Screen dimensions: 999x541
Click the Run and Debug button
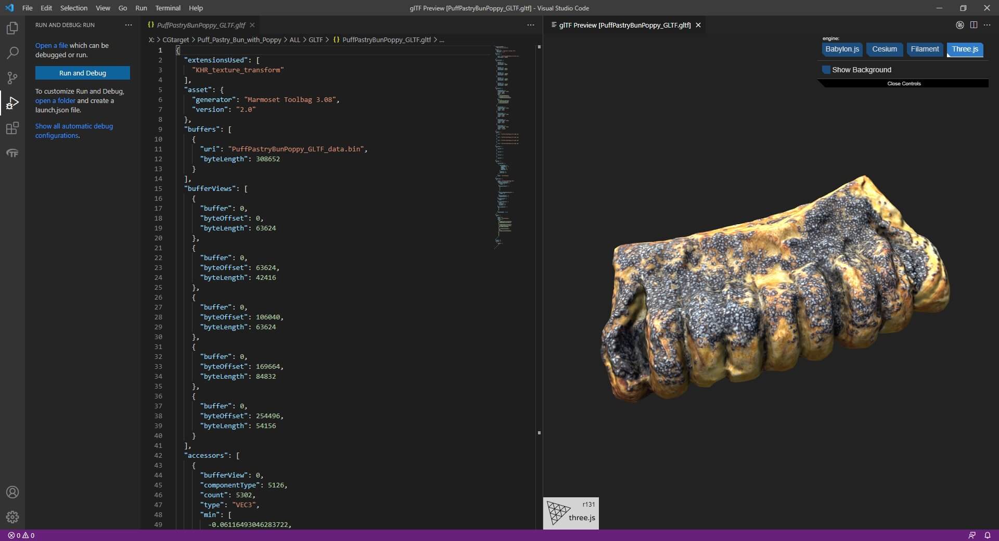pyautogui.click(x=82, y=73)
